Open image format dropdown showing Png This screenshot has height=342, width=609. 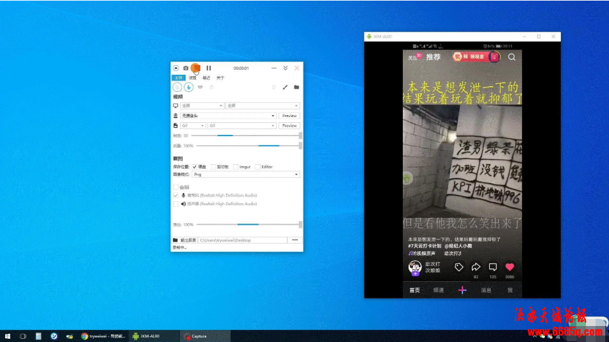coord(246,175)
